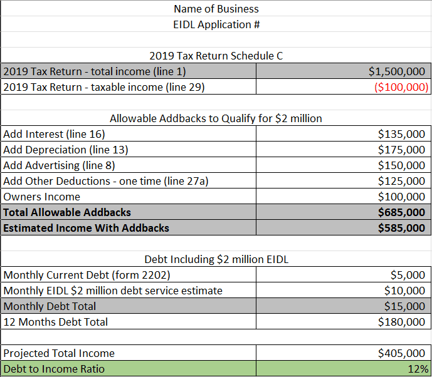Select the $1,500,000 total income cell
The image size is (432, 377).
[x=344, y=71]
